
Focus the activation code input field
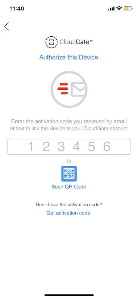pyautogui.click(x=69, y=146)
